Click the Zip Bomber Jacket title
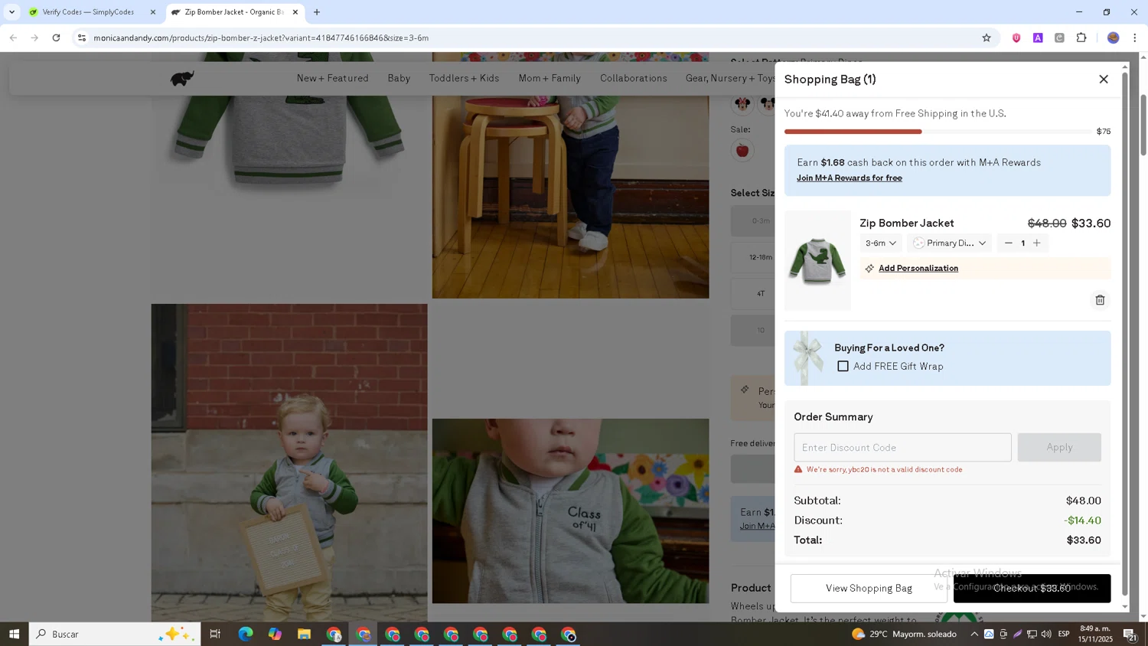This screenshot has width=1148, height=646. pos(906,223)
